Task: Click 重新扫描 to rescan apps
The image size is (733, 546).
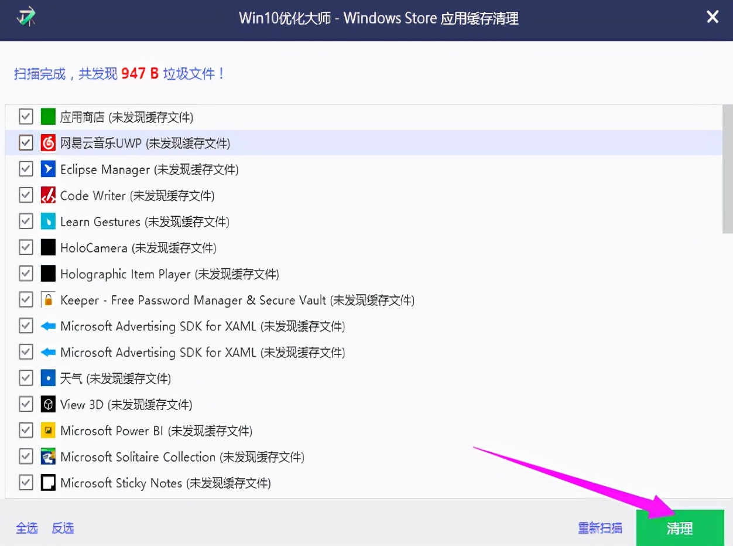Action: [600, 528]
